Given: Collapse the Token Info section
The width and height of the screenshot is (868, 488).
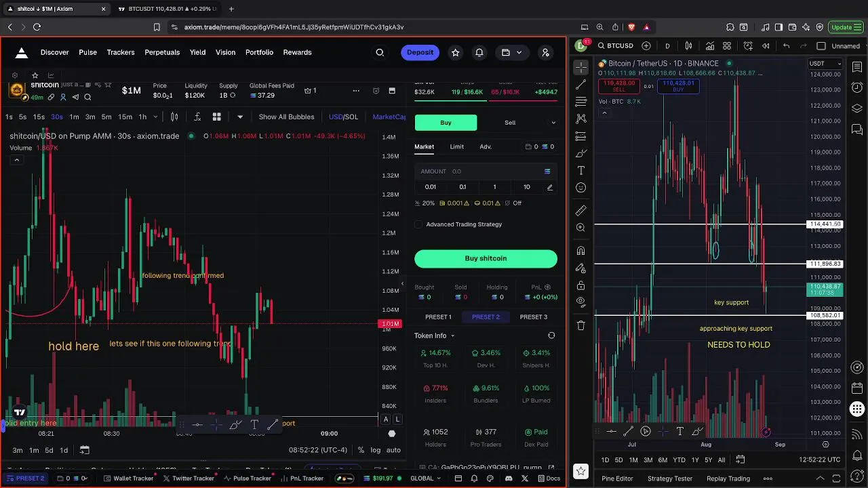Looking at the screenshot, I should 434,335.
